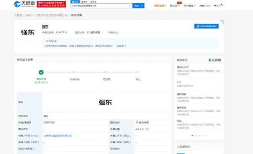
Task: Switch to the 查公司 search tab
Action: point(75,2)
